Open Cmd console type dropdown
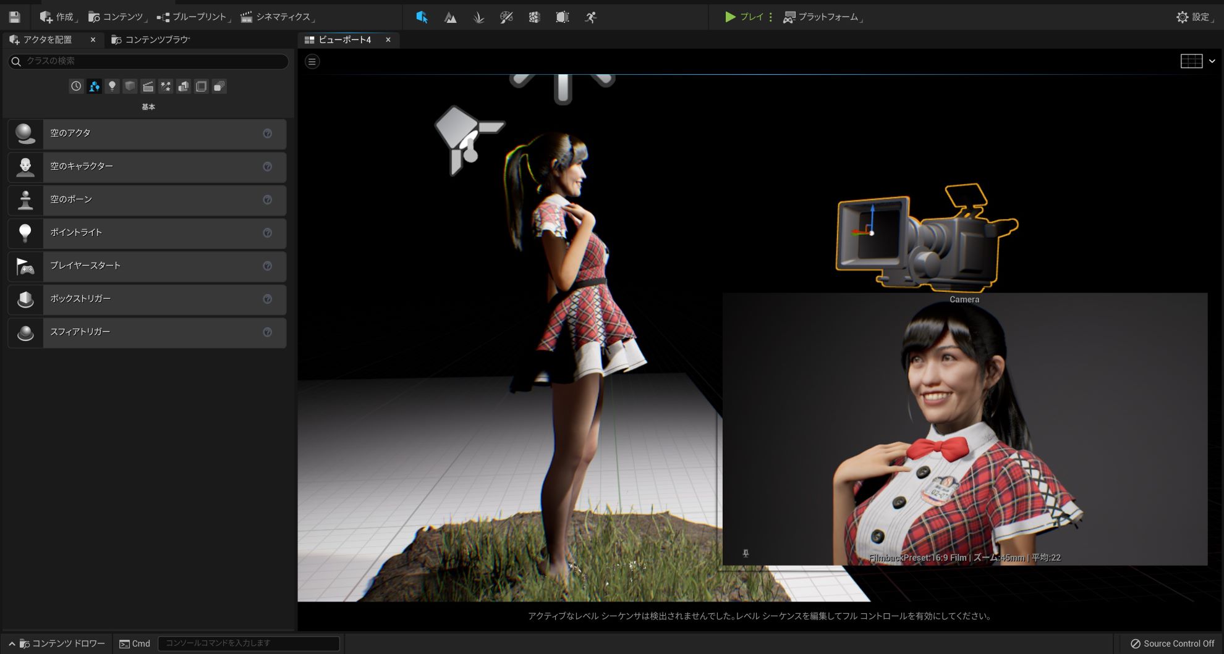The image size is (1224, 654). (135, 644)
